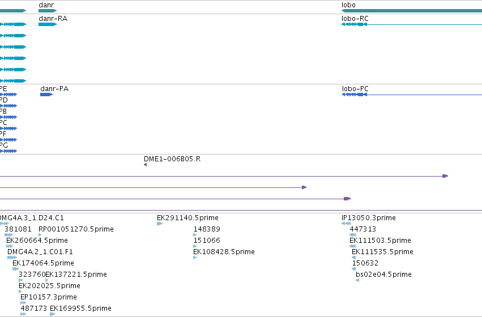
Task: Select the lobo-RC transcript arrow glyph
Action: point(354,24)
